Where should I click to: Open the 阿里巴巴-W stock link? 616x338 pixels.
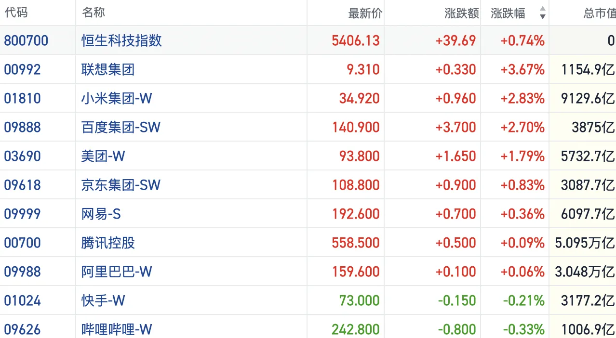pos(117,272)
